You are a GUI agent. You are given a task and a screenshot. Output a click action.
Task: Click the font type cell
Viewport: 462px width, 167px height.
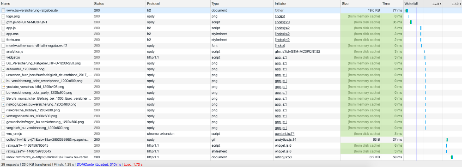pyautogui.click(x=214, y=46)
